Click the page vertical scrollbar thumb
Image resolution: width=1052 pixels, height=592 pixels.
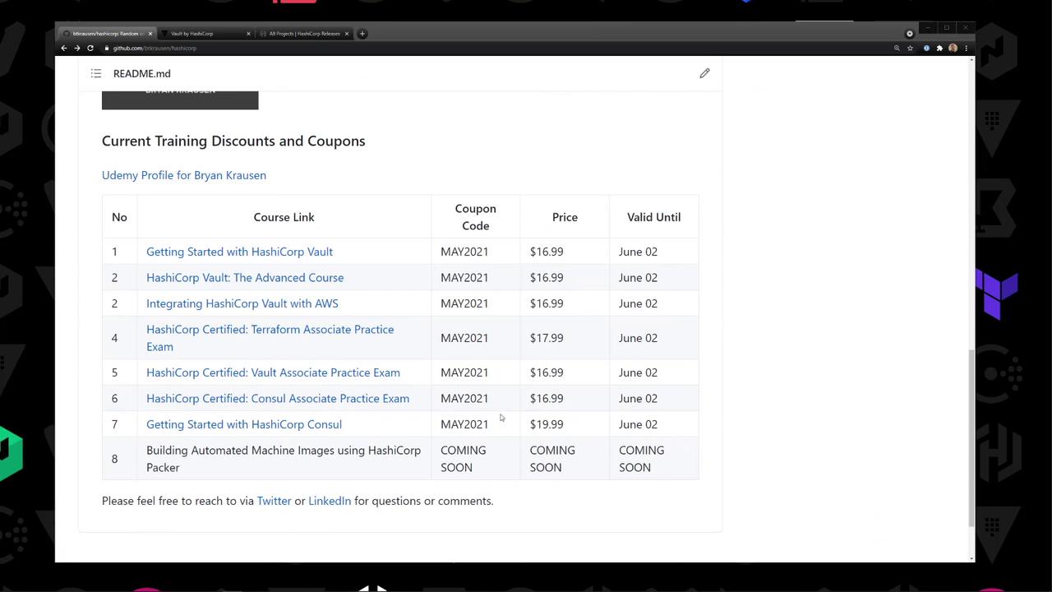[x=971, y=436]
